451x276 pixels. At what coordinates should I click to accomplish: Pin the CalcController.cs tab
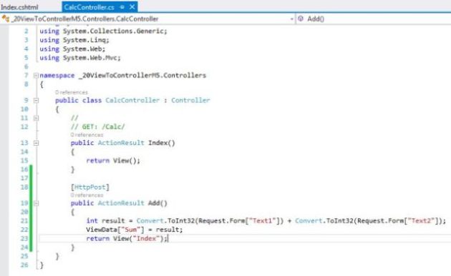(x=122, y=7)
